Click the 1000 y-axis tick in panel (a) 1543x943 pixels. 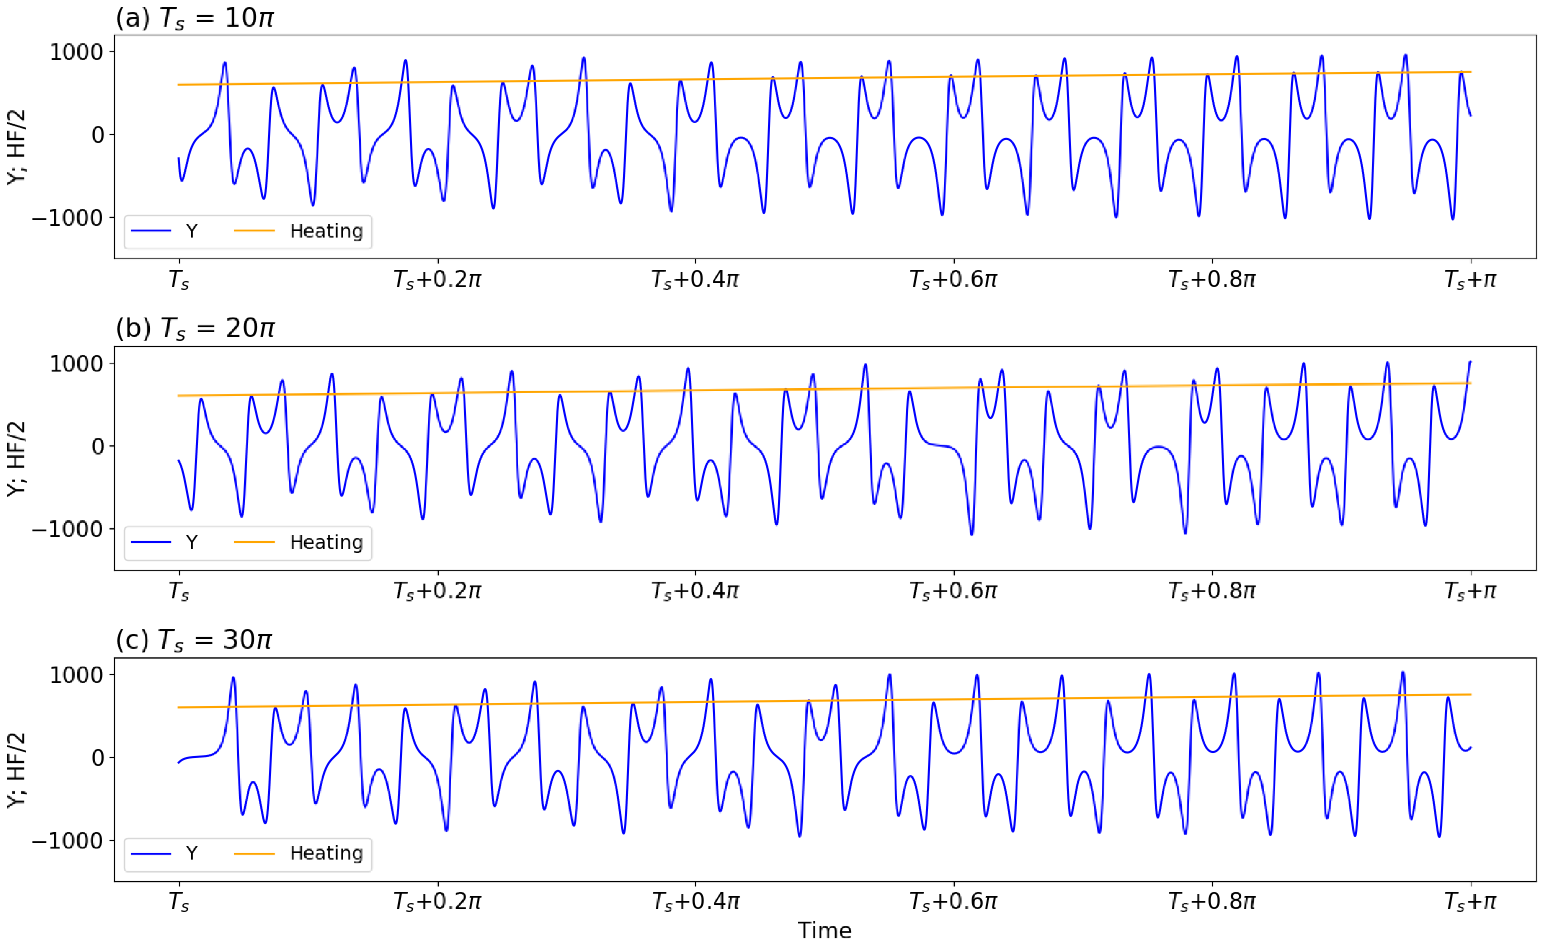[76, 52]
